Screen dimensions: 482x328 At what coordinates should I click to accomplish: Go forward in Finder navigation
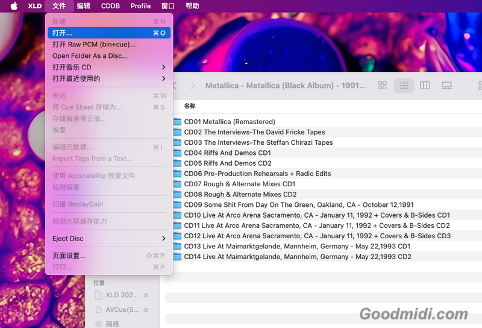[x=193, y=86]
